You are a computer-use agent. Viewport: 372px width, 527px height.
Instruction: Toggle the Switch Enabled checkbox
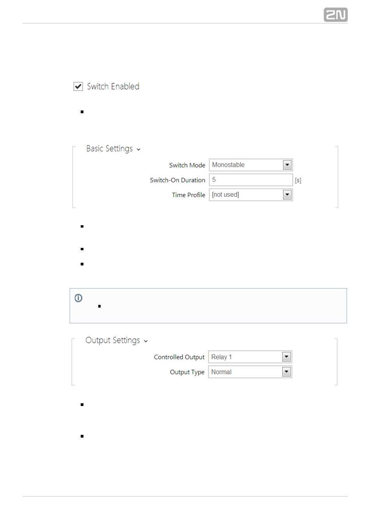[x=78, y=87]
